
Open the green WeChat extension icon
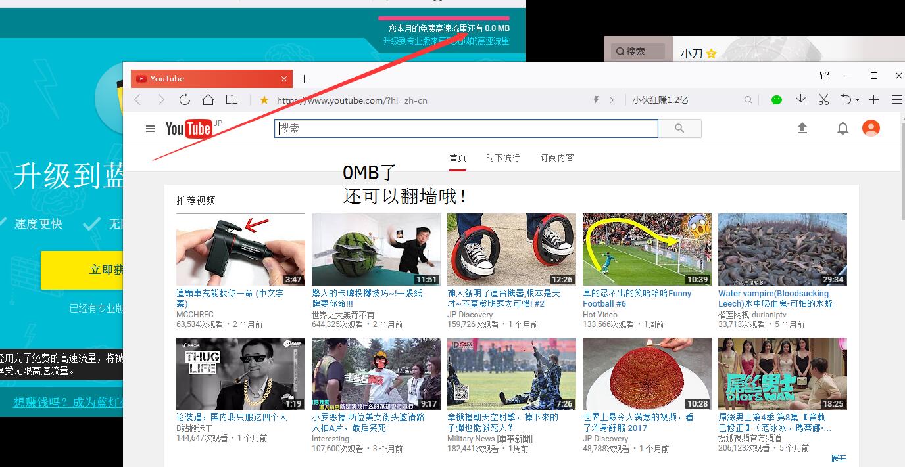(x=777, y=100)
